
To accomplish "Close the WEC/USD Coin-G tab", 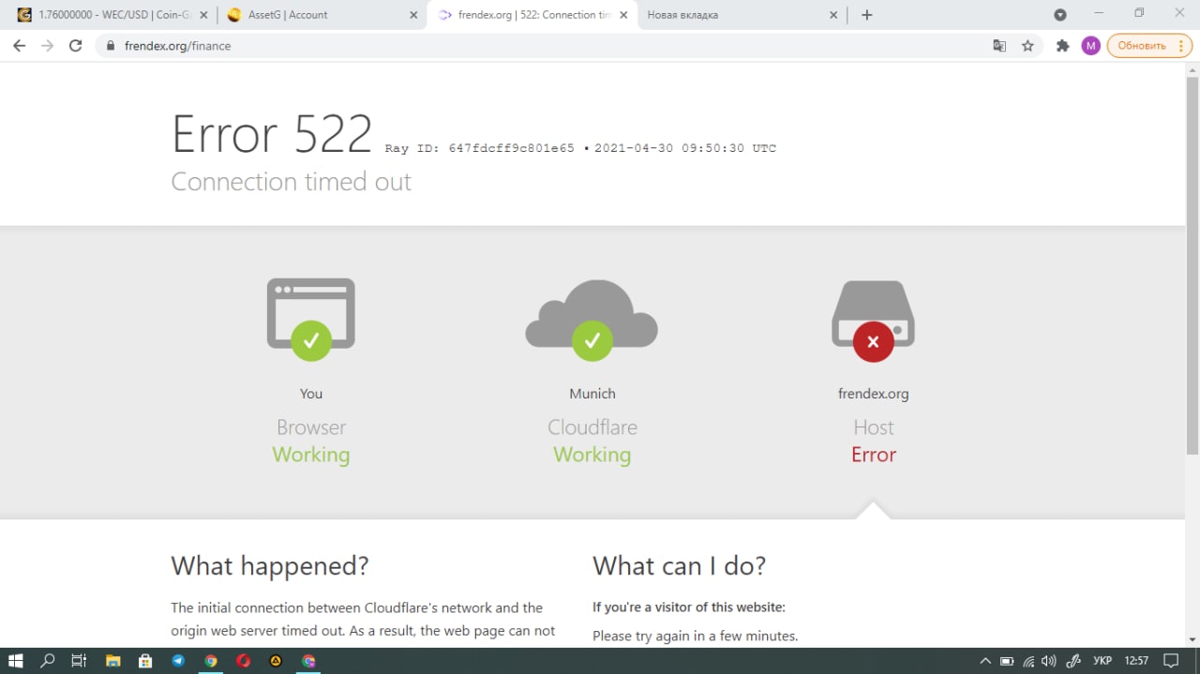I will coord(203,15).
